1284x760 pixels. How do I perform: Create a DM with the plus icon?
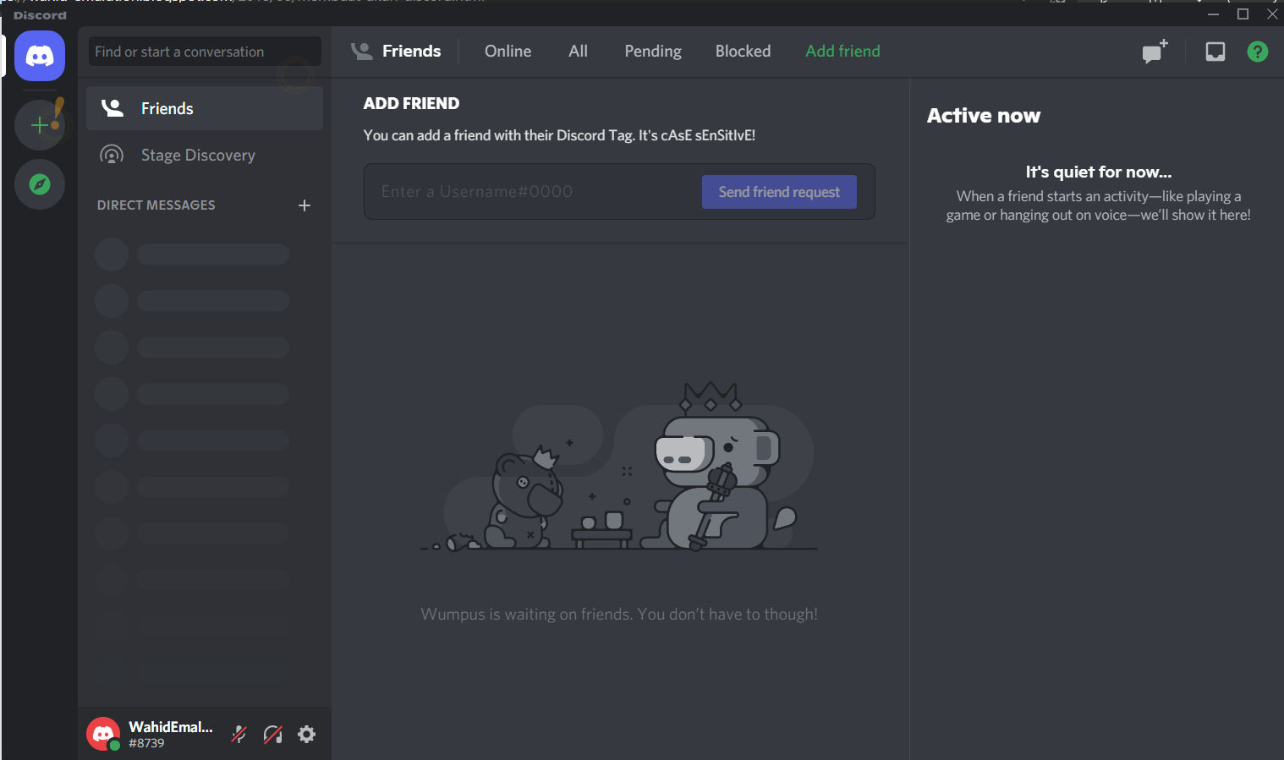305,205
